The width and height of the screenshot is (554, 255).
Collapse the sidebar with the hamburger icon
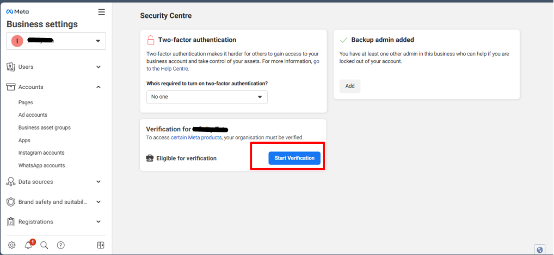tap(101, 12)
